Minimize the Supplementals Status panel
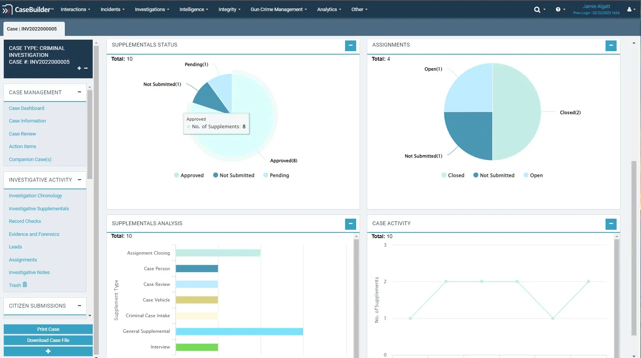 [350, 46]
